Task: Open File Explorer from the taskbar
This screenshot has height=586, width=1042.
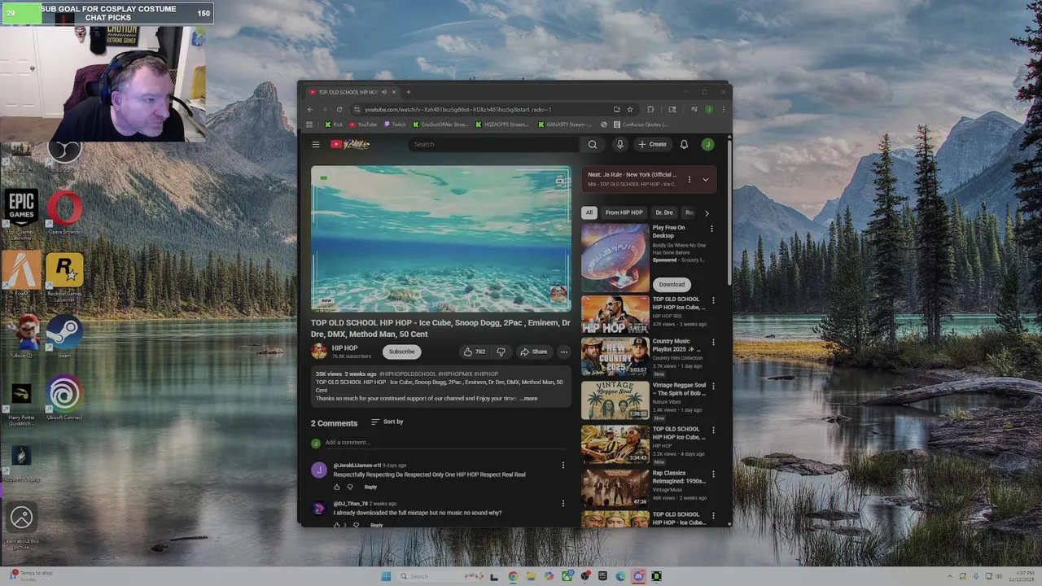Action: [x=531, y=576]
